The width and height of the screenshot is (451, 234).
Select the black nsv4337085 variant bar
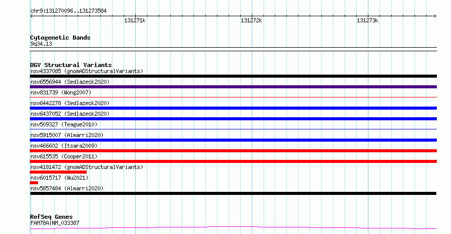pyautogui.click(x=233, y=76)
